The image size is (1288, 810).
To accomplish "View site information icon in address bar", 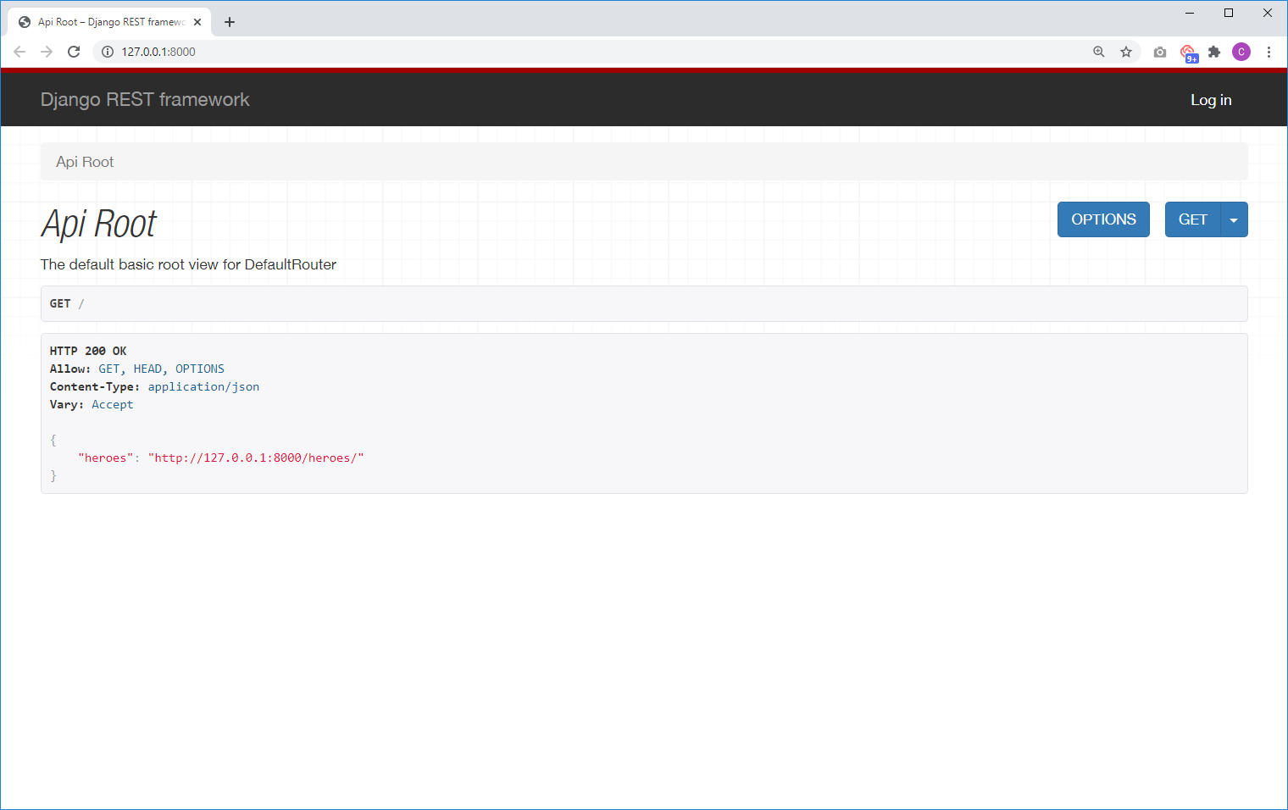I will [108, 52].
